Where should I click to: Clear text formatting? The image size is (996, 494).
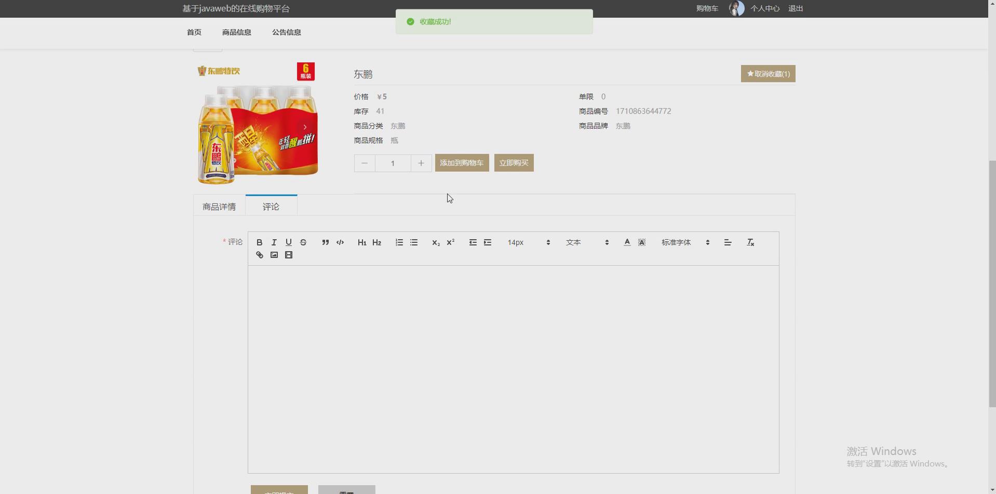(750, 242)
